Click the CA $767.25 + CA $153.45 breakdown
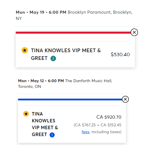 [x=97, y=125]
